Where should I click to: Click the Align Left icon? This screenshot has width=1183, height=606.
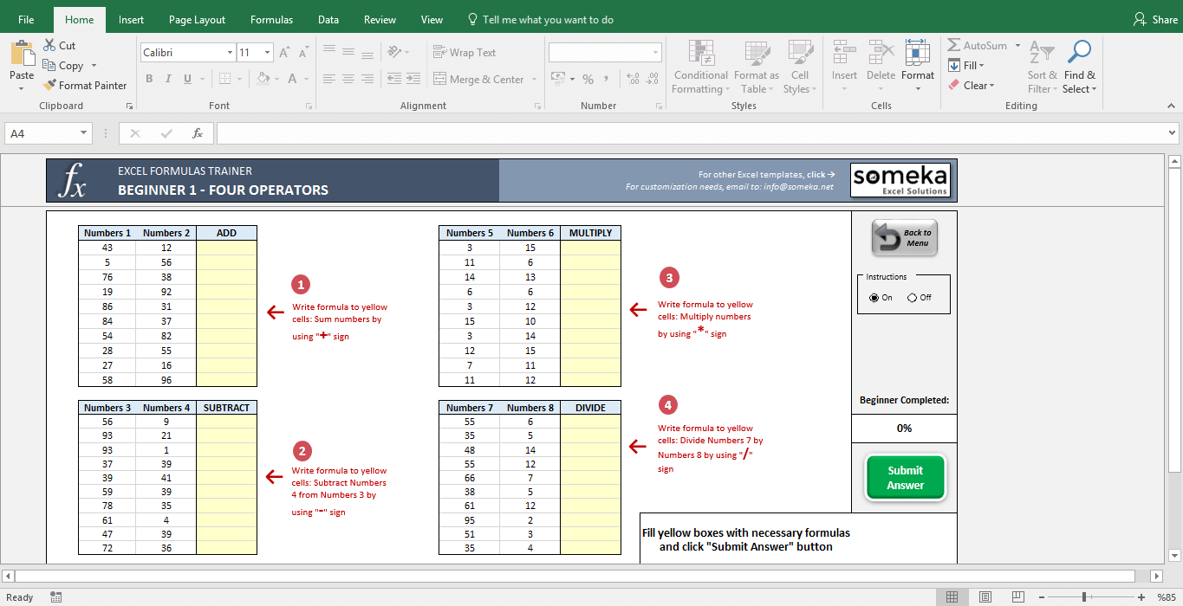(328, 79)
